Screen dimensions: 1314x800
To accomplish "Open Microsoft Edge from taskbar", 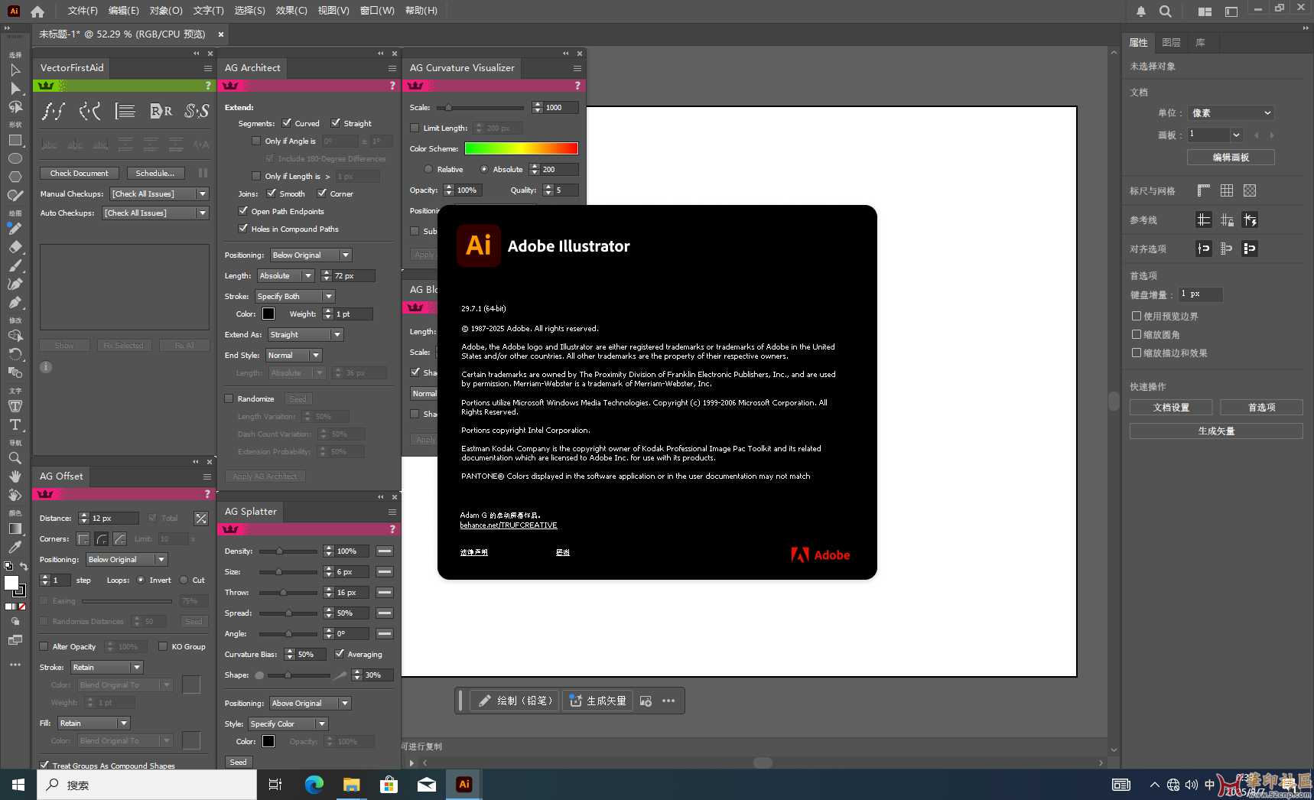I will (314, 785).
